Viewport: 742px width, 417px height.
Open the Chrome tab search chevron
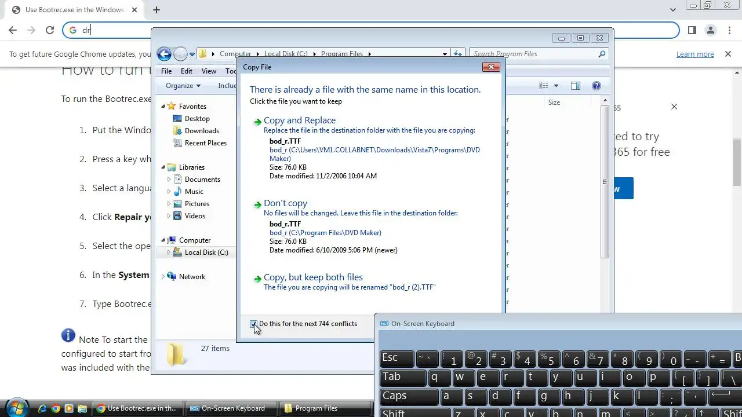pos(673,10)
